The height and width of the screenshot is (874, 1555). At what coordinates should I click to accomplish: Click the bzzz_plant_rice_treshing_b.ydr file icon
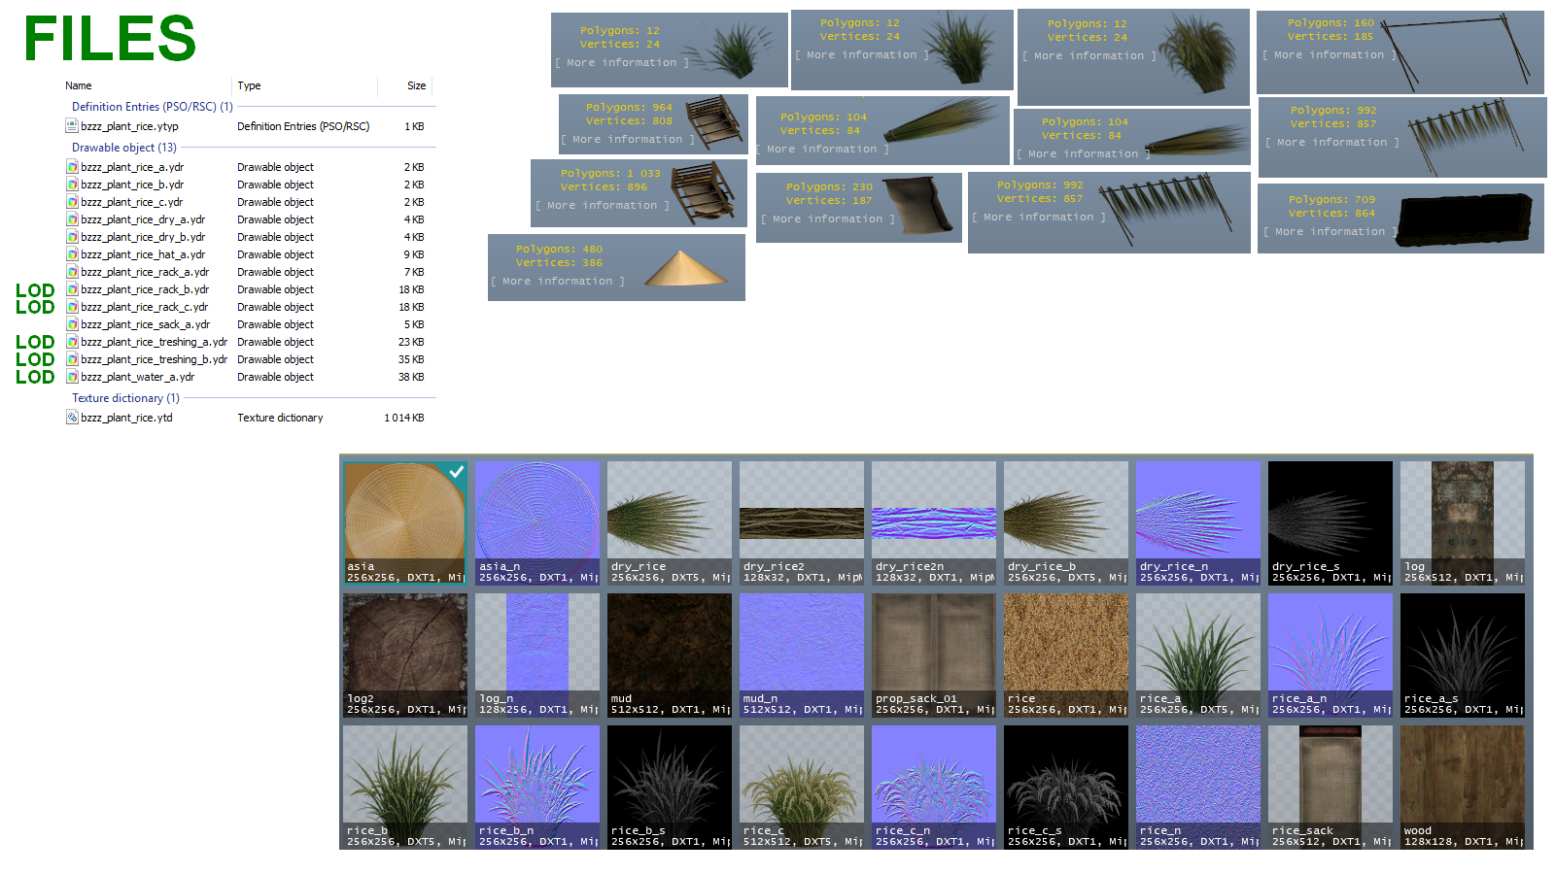click(x=72, y=358)
